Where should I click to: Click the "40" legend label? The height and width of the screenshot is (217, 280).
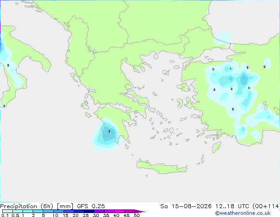(116, 215)
